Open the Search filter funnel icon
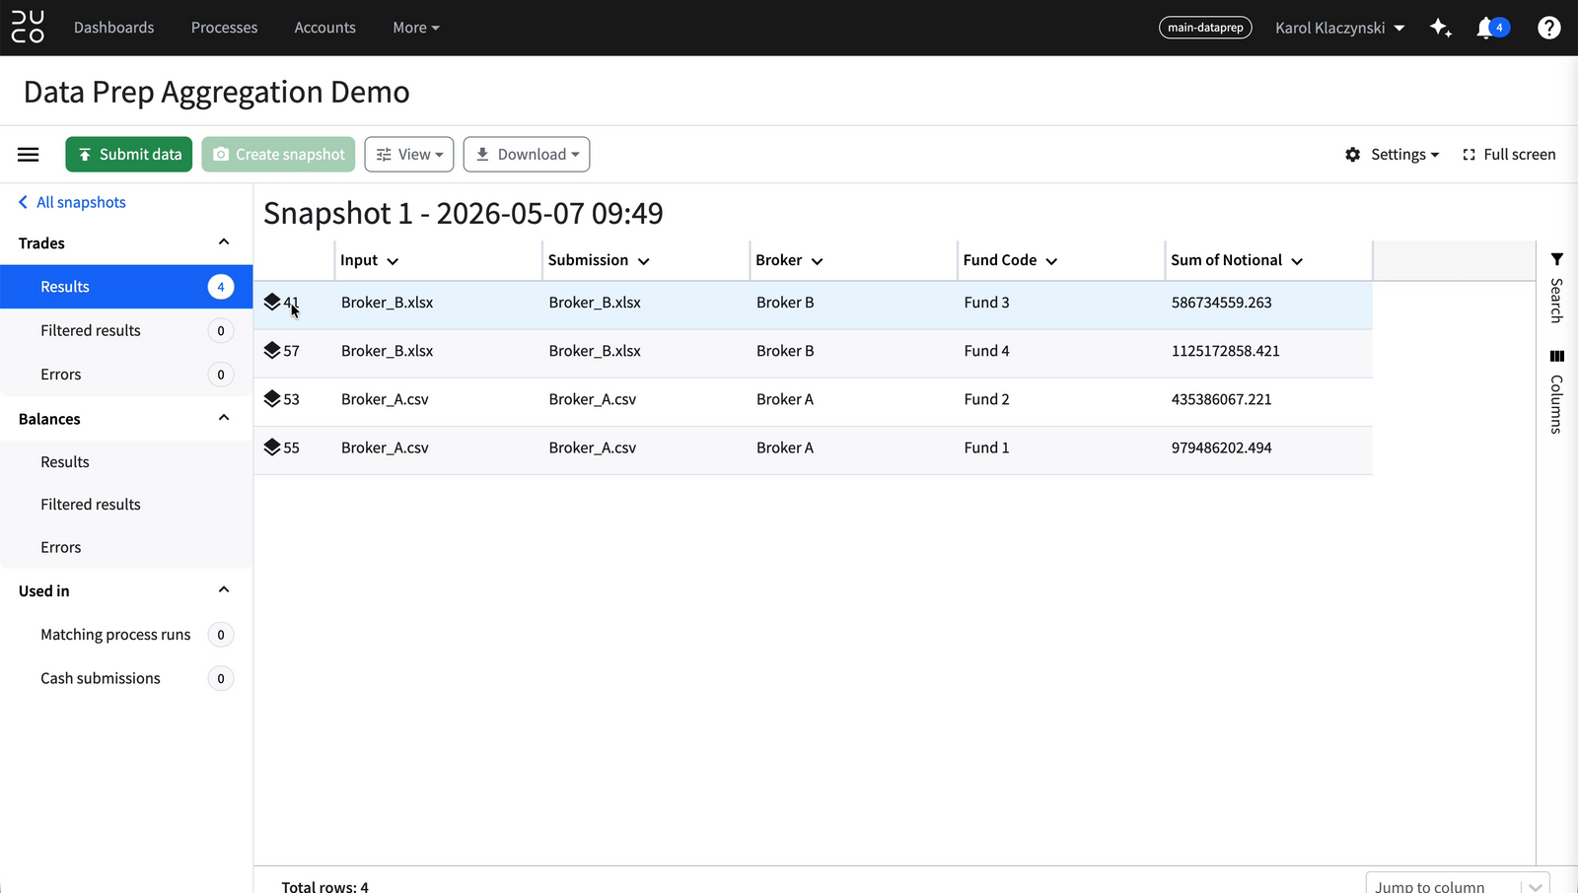 tap(1557, 260)
